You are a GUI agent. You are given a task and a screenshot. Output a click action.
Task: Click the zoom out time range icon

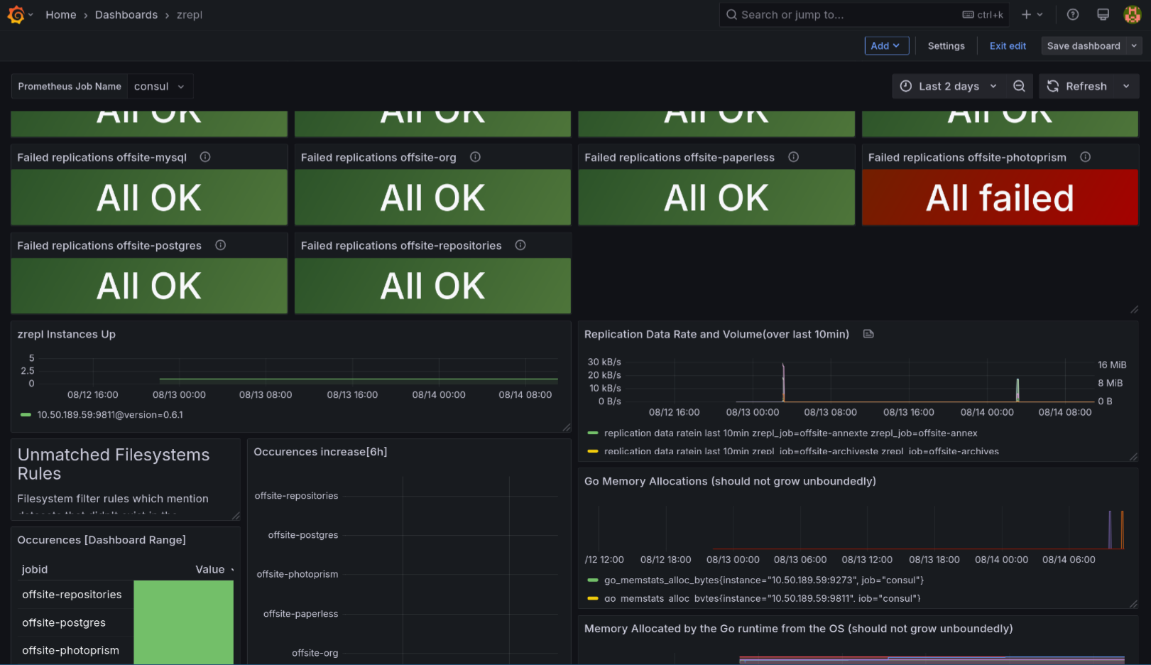(1019, 86)
